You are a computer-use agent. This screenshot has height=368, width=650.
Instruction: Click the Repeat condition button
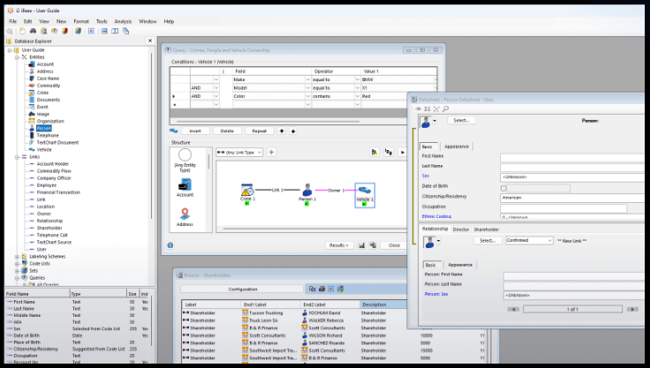(x=259, y=131)
